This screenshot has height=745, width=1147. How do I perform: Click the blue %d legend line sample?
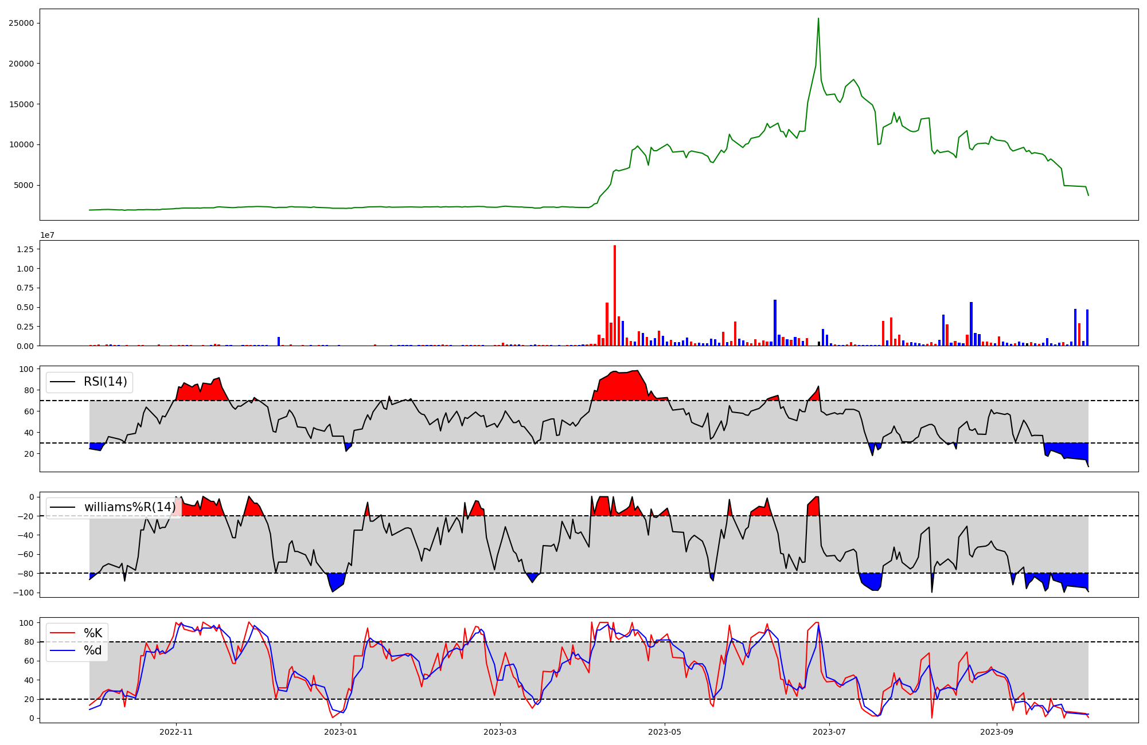pos(63,650)
